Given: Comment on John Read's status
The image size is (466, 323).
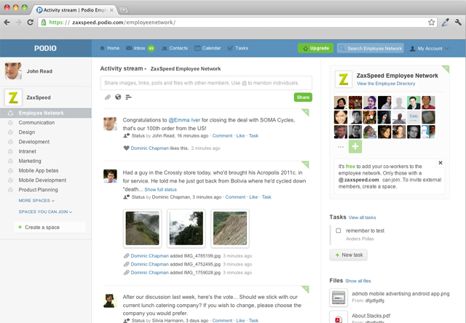Looking at the screenshot, I should tap(222, 135).
